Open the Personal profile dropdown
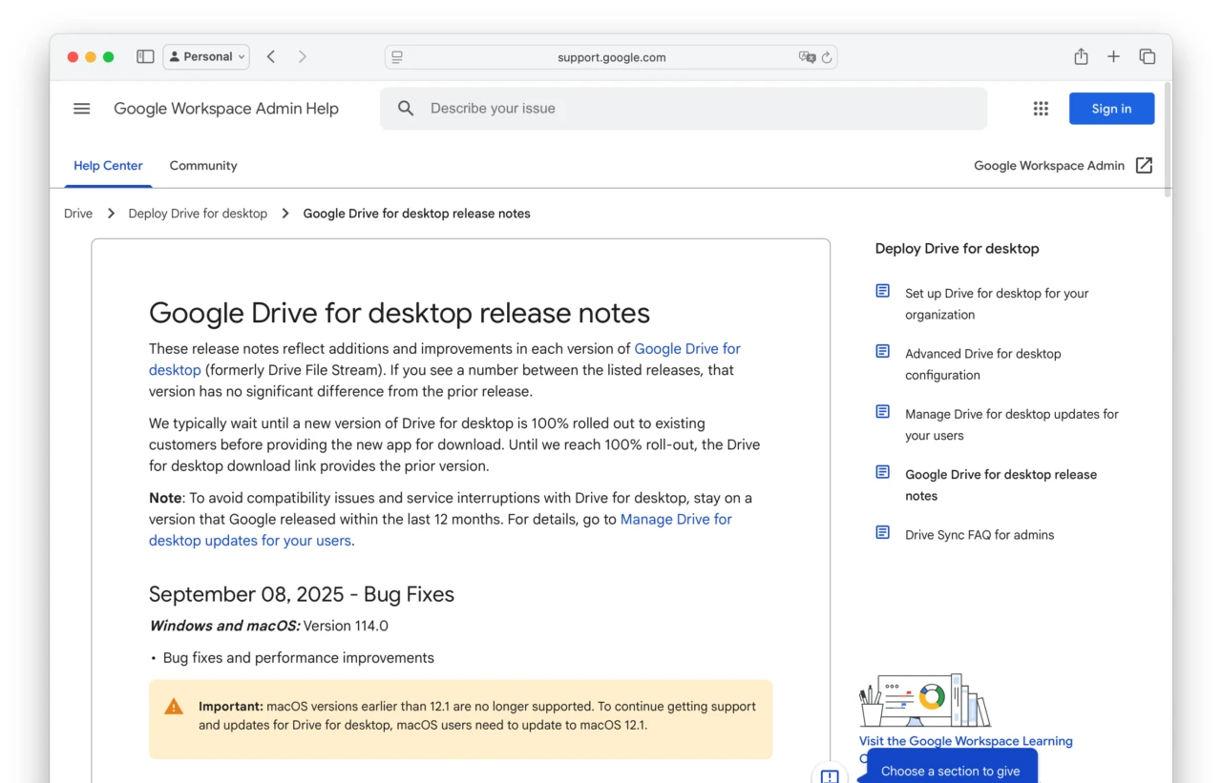 pyautogui.click(x=206, y=56)
